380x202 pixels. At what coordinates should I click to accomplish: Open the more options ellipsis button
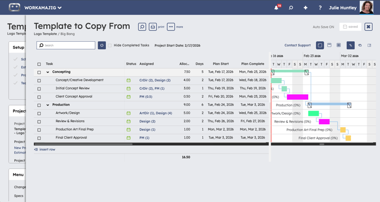pos(171,27)
